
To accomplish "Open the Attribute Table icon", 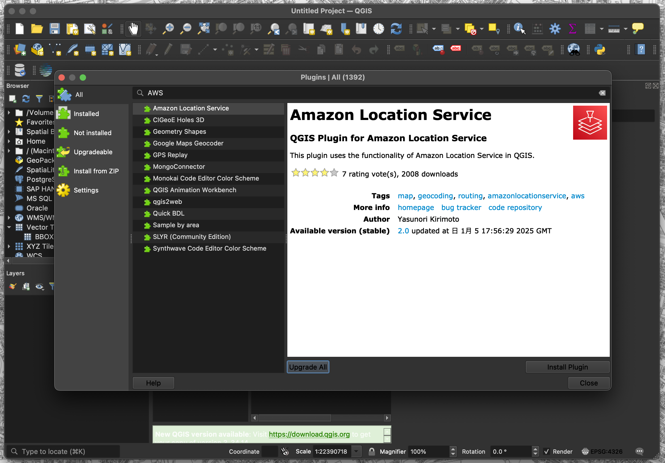I will pos(590,29).
